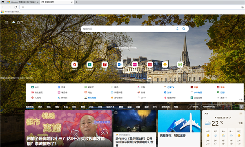The image size is (245, 147).
Task: Collapse quick links with the up chevron
Action: pos(200,57)
